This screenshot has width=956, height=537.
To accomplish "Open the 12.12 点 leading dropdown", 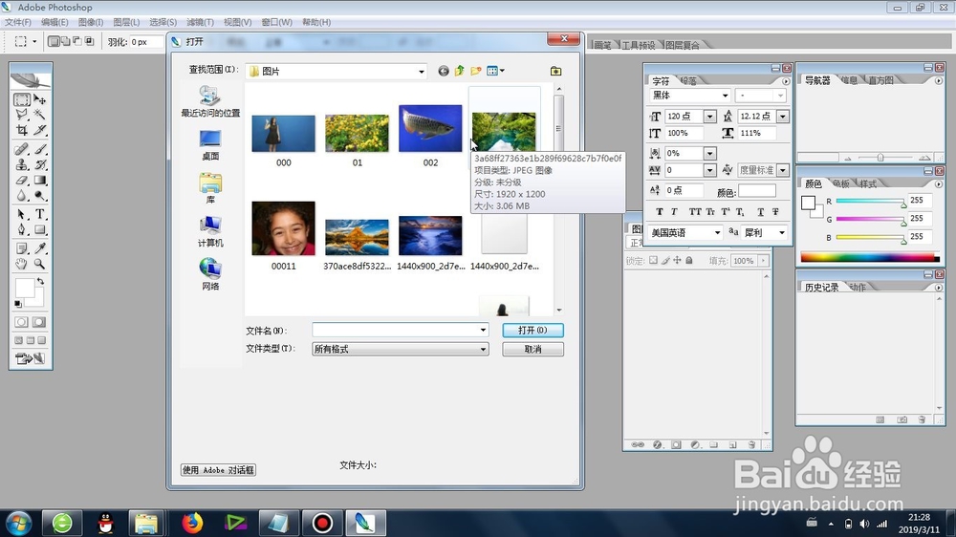I will click(x=783, y=117).
